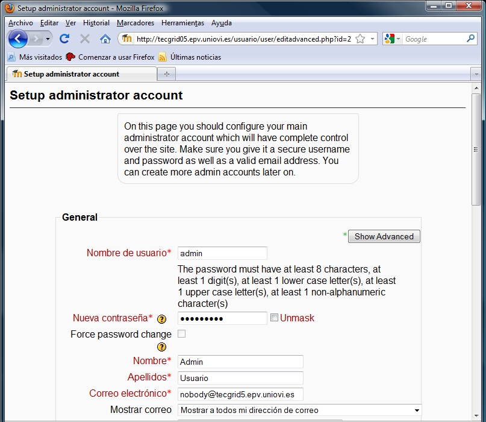486x422 pixels.
Task: Click the red Unmask label
Action: (297, 318)
